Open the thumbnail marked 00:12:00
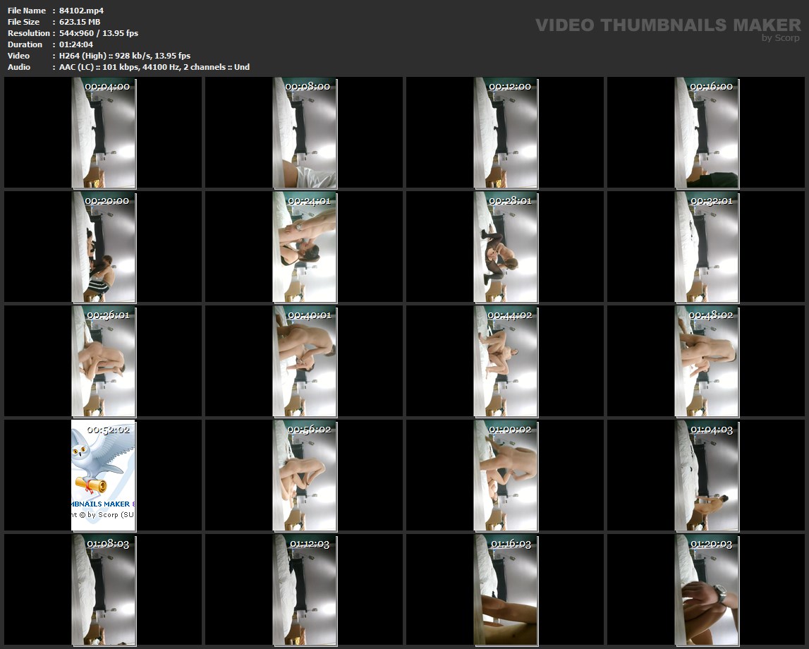This screenshot has width=809, height=649. tap(506, 134)
